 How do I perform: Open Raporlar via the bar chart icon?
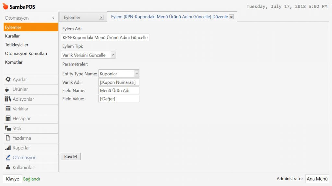tap(8, 148)
